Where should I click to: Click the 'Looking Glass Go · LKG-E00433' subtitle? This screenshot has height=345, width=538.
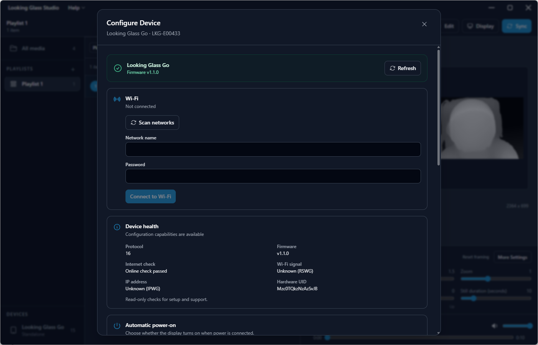tap(144, 33)
